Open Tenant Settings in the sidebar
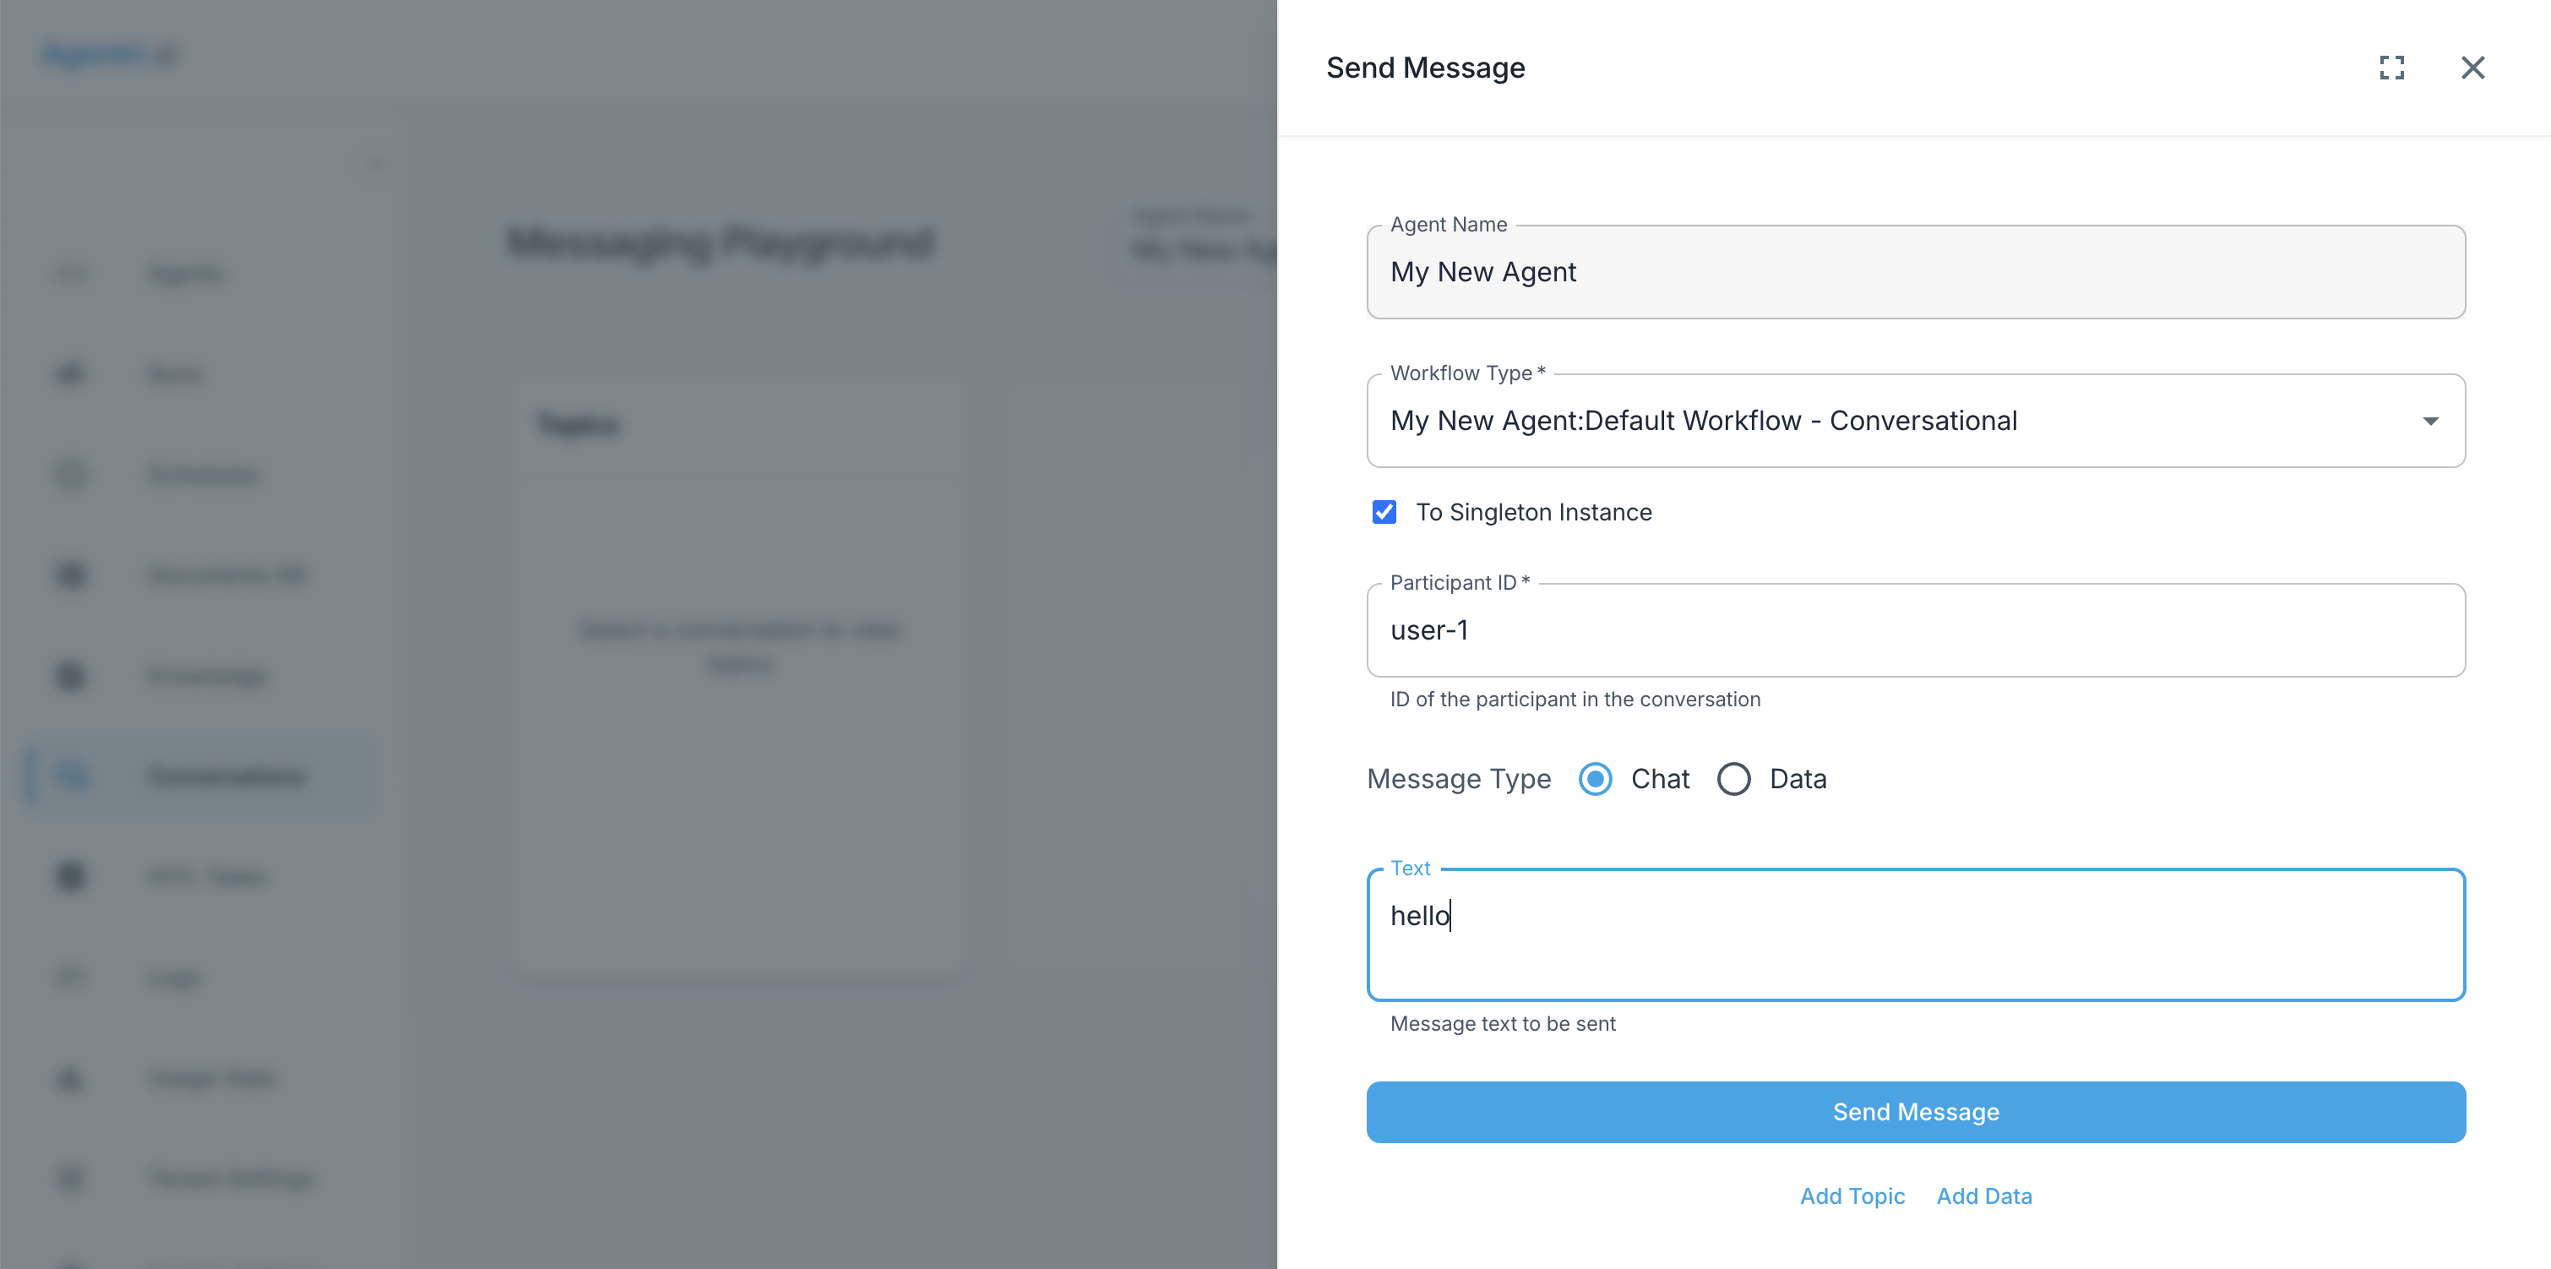The image size is (2551, 1269). pyautogui.click(x=231, y=1178)
